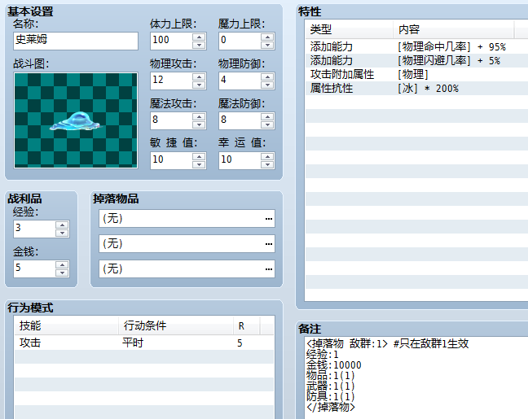Image resolution: width=528 pixels, height=419 pixels.
Task: Click the 内容 column header in 特性
Action: coord(454,29)
